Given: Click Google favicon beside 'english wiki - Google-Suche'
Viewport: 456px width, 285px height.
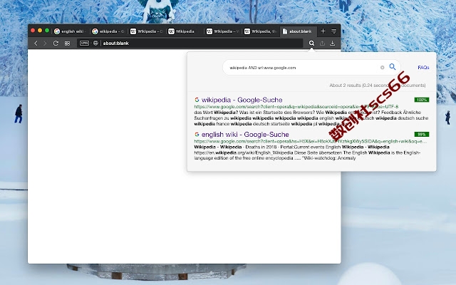Looking at the screenshot, I should (x=197, y=135).
